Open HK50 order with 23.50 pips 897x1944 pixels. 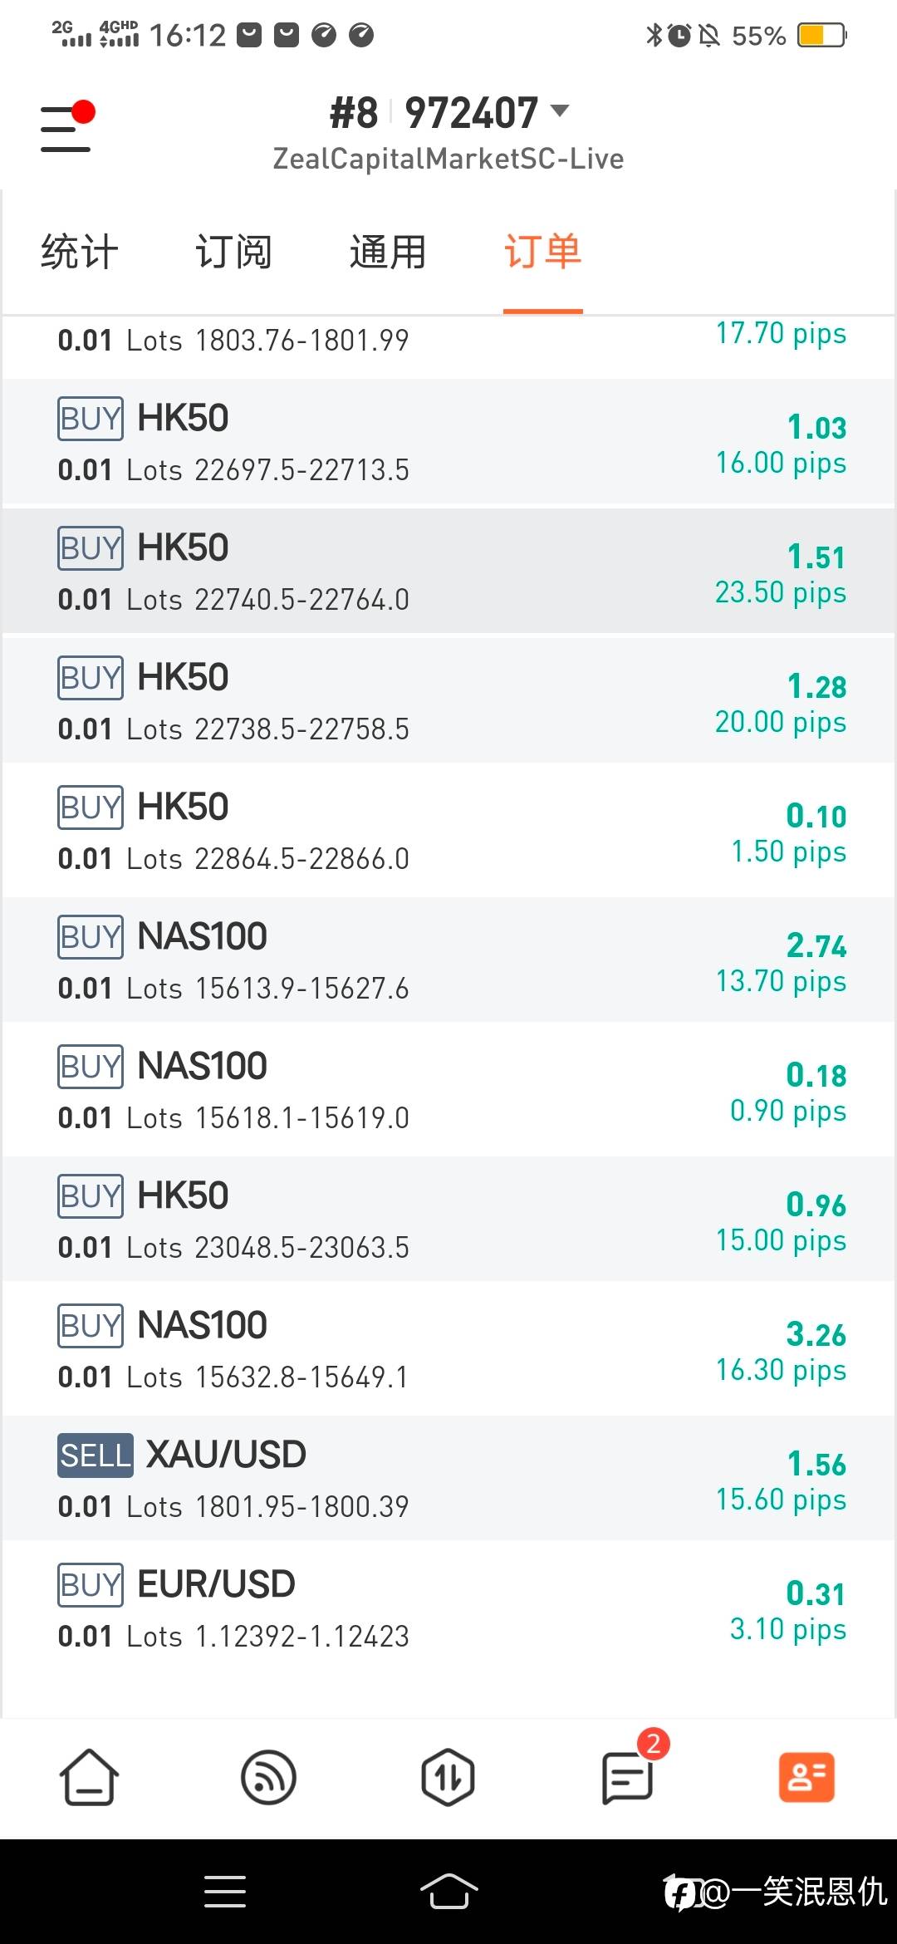448,572
